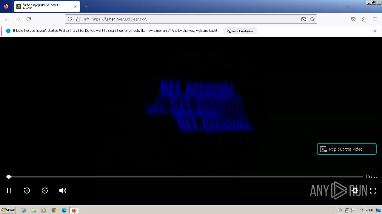
Task: Dismiss the Firefox notification bar
Action: coord(375,31)
